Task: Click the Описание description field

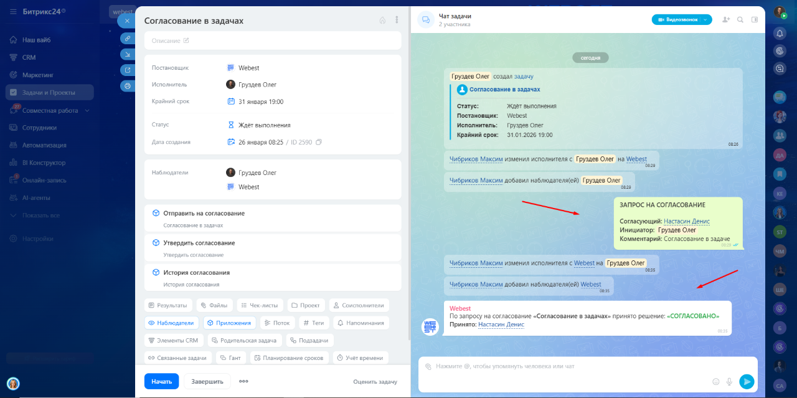Action: 273,40
